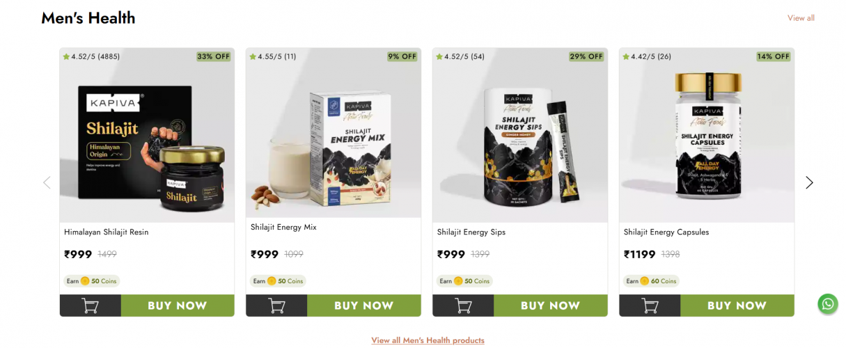Add Himalayan Shilajit Resin to cart
Viewport: 846px width, 348px height.
click(91, 306)
